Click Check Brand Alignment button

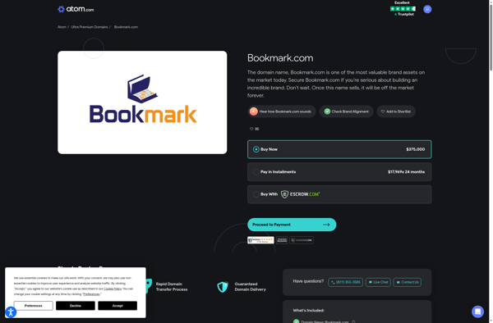coord(346,111)
